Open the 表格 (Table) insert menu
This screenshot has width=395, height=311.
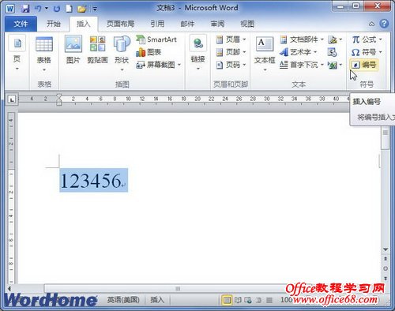click(44, 54)
